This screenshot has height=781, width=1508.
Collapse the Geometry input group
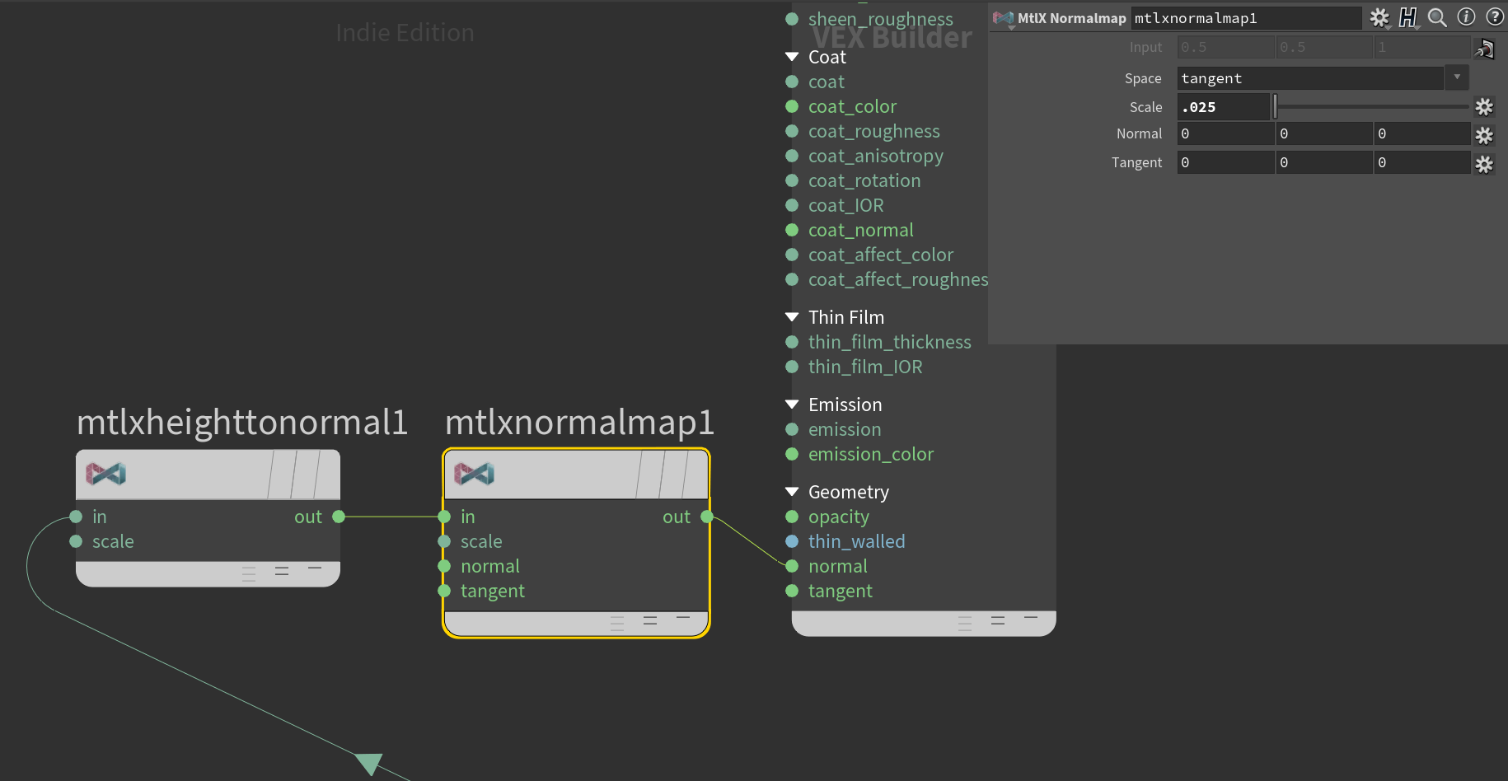(792, 492)
